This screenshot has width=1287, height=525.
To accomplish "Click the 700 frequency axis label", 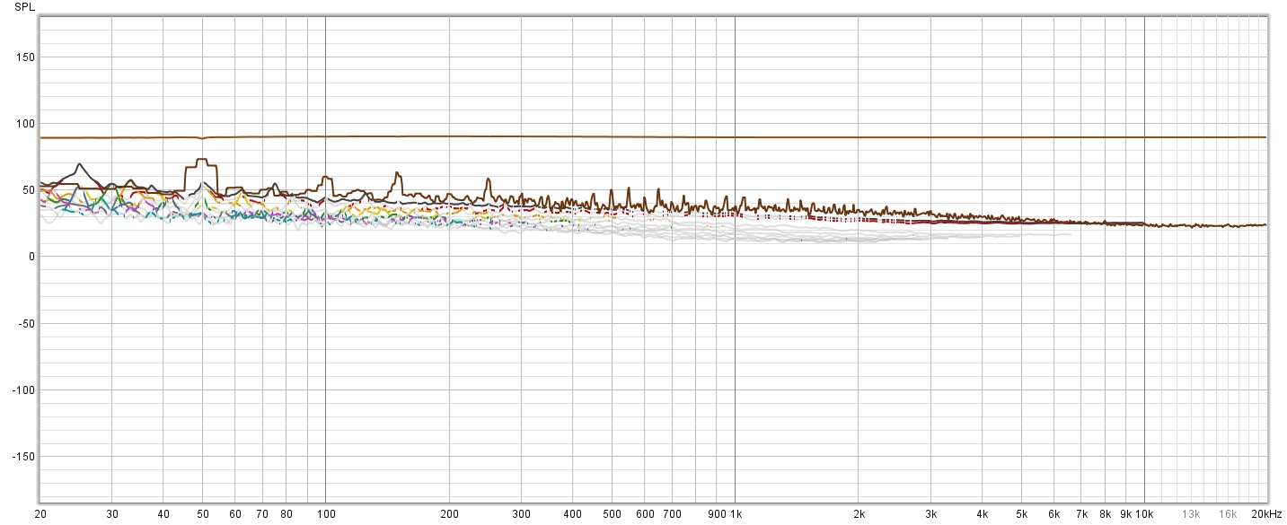I will click(x=672, y=514).
